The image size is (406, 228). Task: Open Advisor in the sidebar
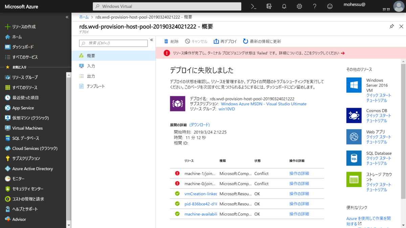point(19,219)
